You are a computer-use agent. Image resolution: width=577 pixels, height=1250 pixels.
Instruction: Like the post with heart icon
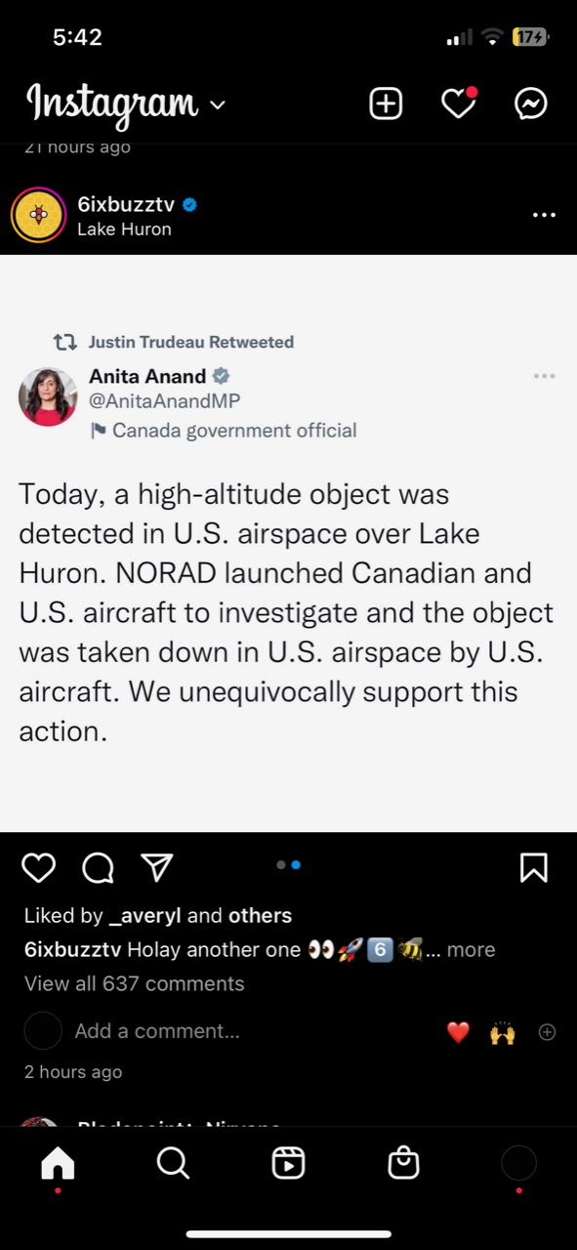coord(39,867)
